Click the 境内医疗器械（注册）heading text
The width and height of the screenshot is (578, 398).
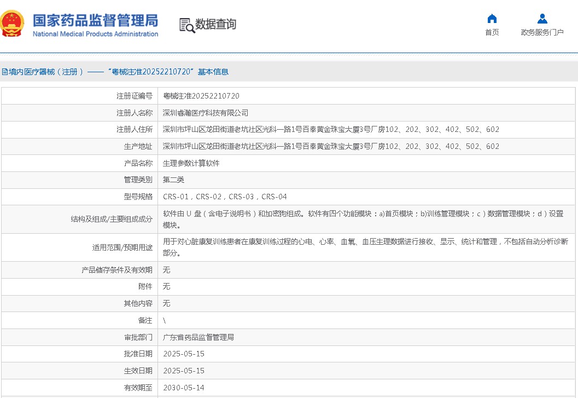click(44, 72)
